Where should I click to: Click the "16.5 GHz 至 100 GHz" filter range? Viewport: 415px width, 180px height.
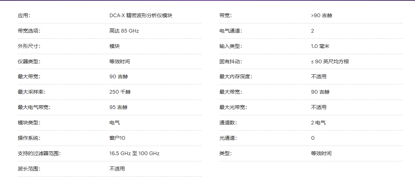pos(134,153)
